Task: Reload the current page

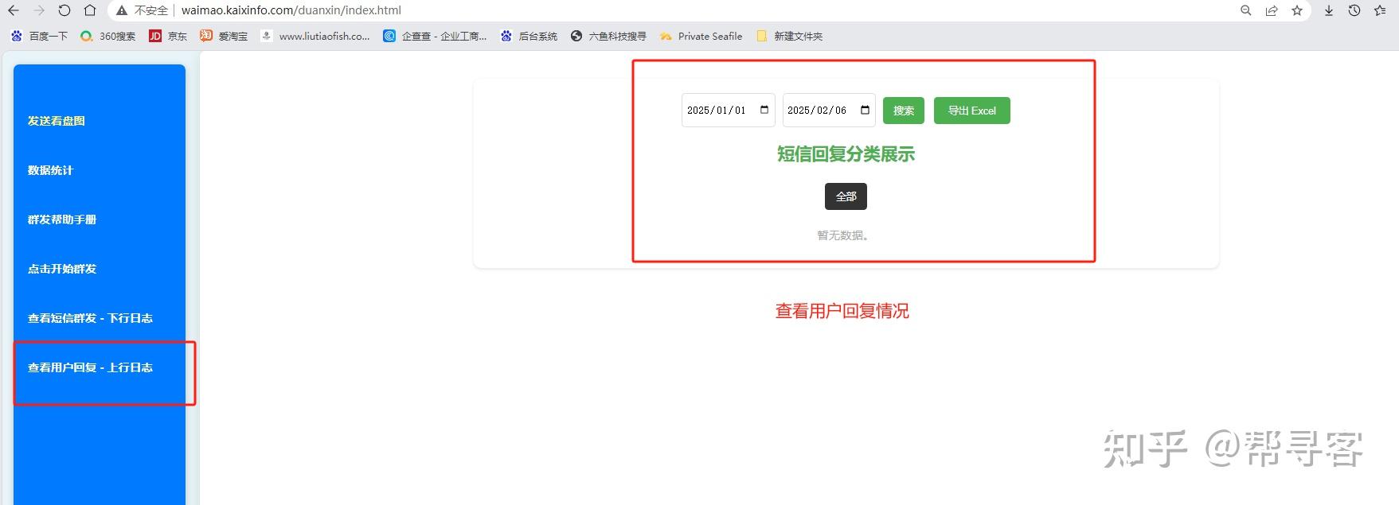Action: tap(64, 10)
